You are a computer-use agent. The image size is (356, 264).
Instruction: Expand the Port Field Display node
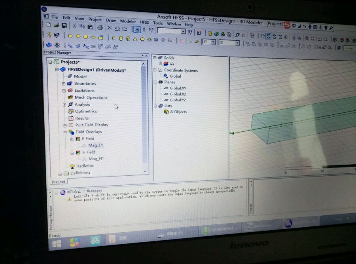click(x=65, y=125)
